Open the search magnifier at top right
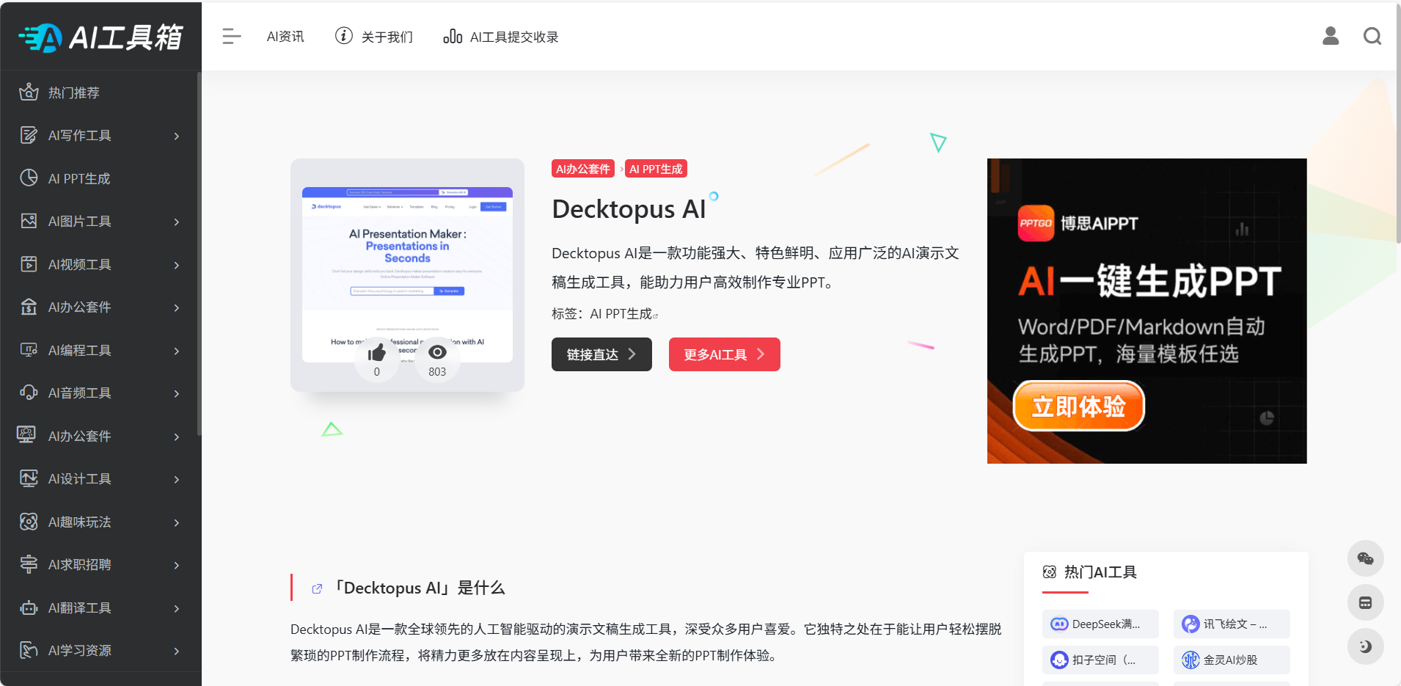Image resolution: width=1401 pixels, height=686 pixels. [1373, 36]
